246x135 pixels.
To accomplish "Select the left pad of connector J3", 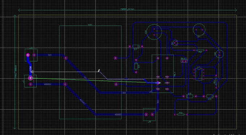I will [146, 114].
